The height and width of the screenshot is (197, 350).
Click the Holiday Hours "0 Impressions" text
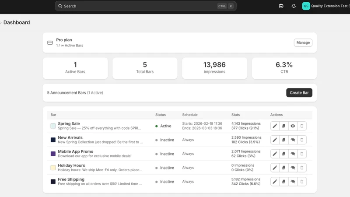coord(243,165)
